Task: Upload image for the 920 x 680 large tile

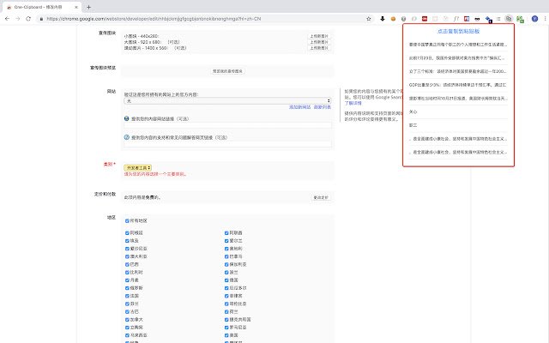Action: point(319,42)
